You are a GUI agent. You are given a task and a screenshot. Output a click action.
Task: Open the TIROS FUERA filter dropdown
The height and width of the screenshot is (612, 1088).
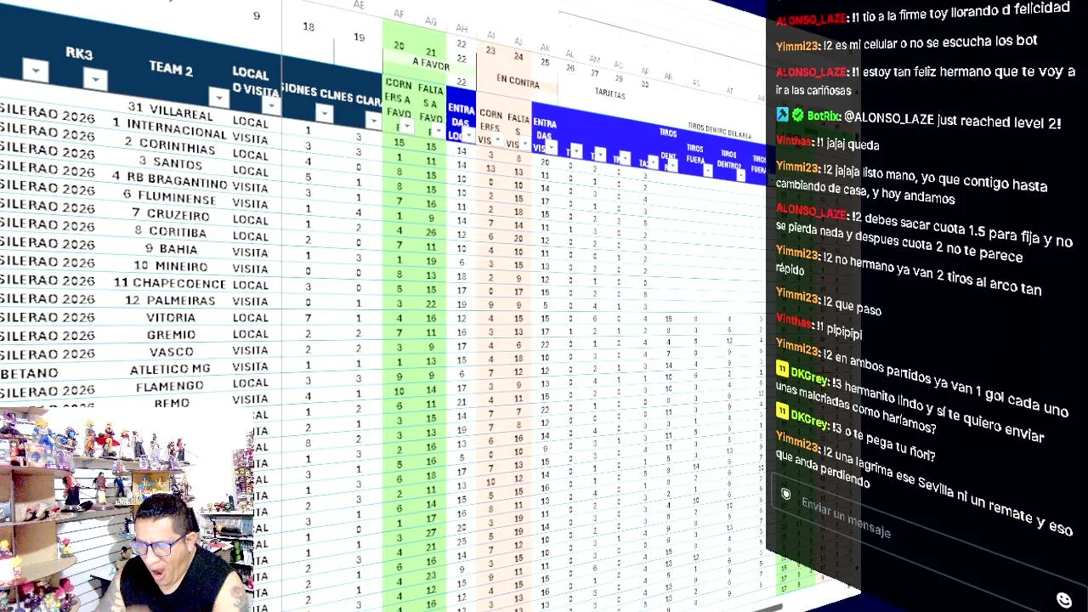pos(707,170)
